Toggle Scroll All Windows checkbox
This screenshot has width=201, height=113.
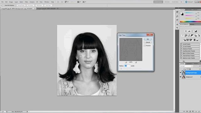click(4, 6)
